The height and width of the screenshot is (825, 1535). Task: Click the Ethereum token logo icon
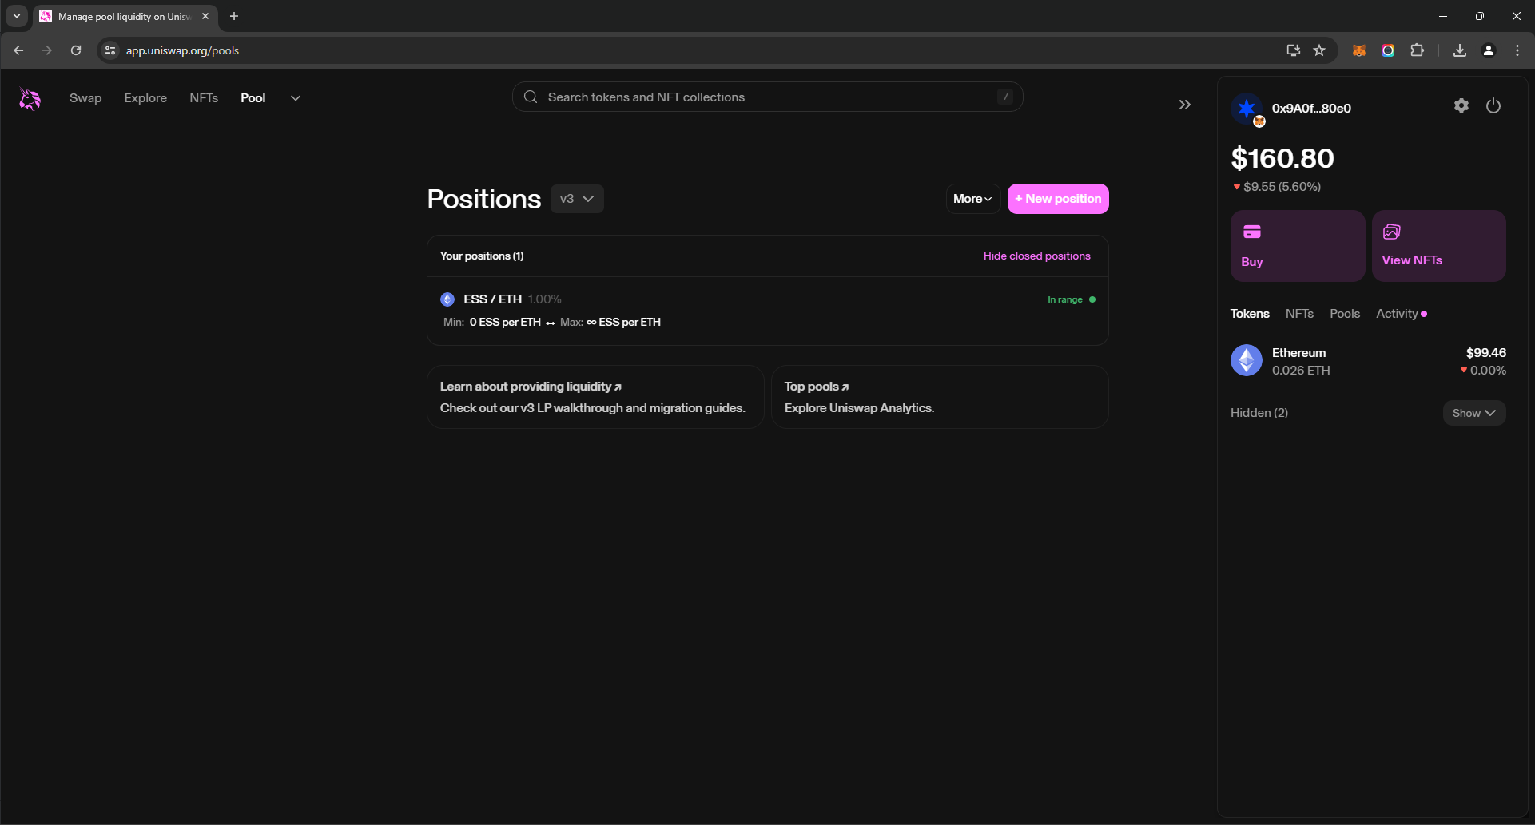(1247, 360)
